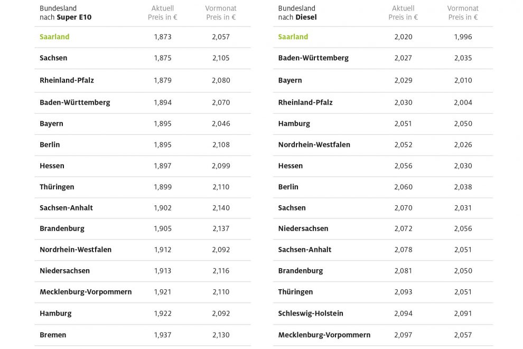The height and width of the screenshot is (349, 523).
Task: Click the 1,996 previous-month Diesel price for Saarland
Action: click(463, 37)
